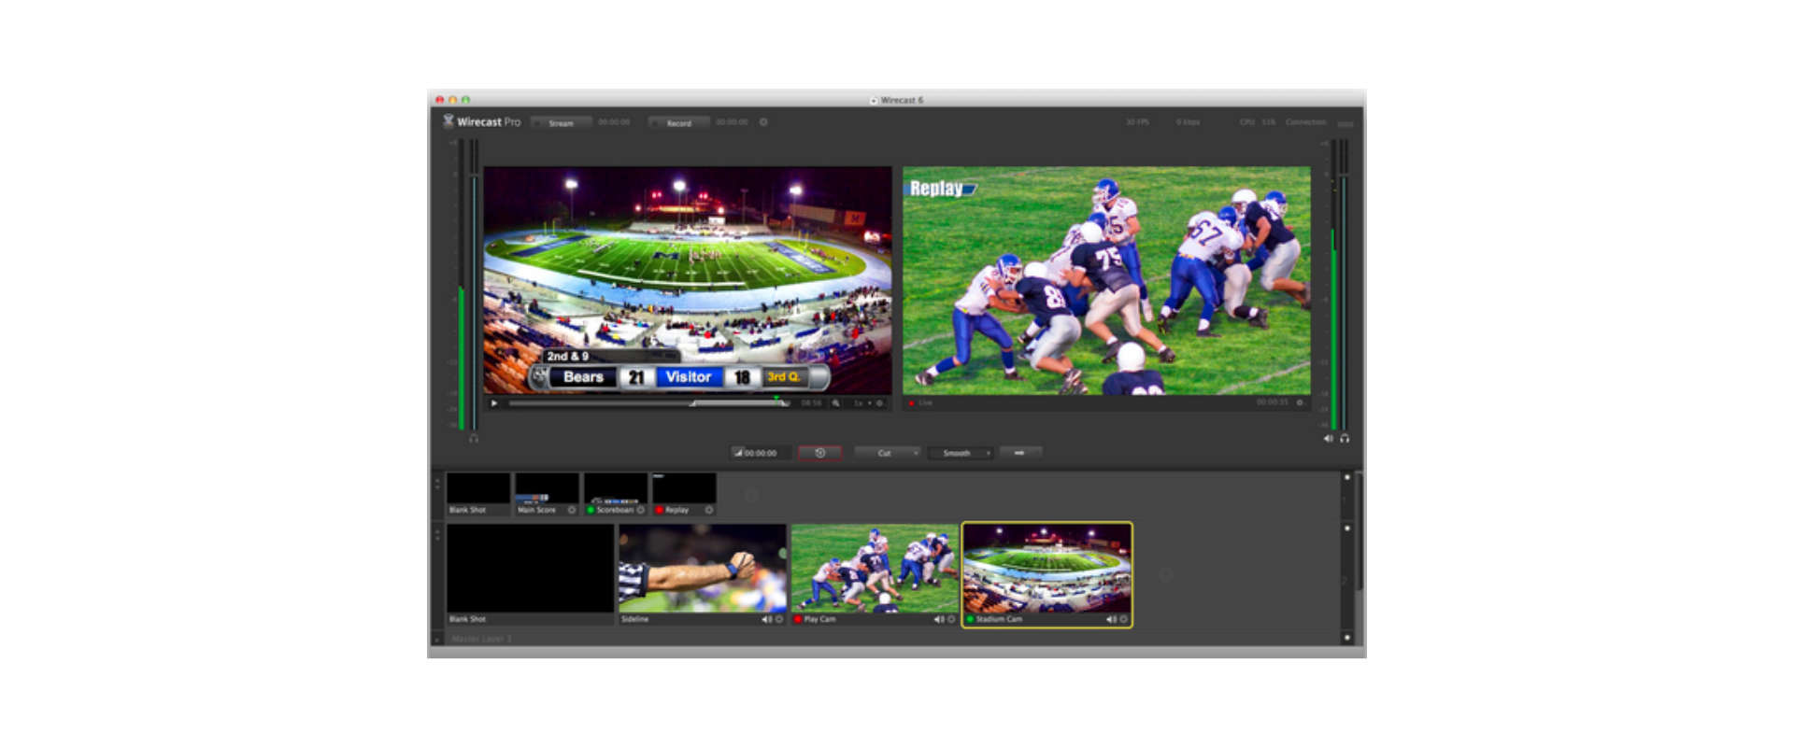1794x747 pixels.
Task: Play the preview clip
Action: (x=494, y=403)
